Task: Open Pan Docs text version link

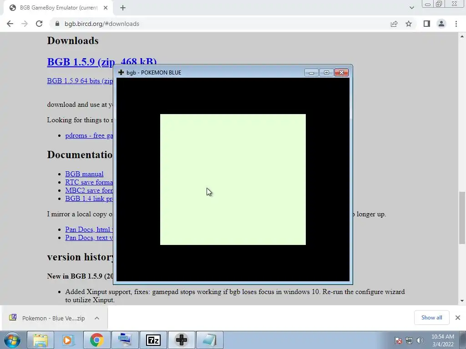Action: click(x=89, y=237)
